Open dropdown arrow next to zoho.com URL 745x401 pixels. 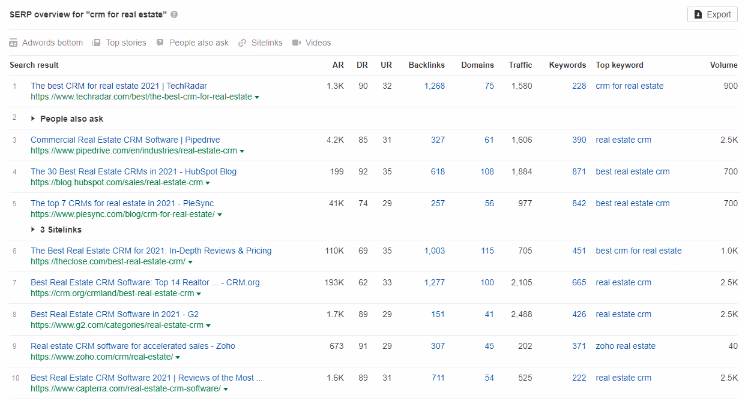pos(178,357)
